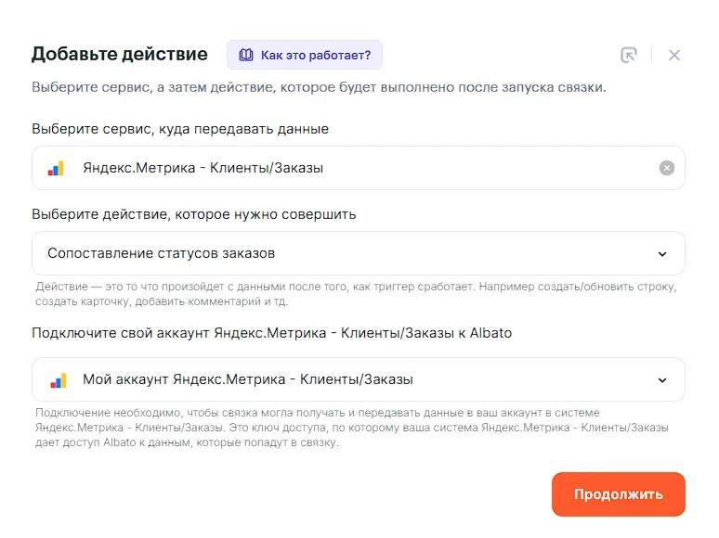
Task: Click Яндекс.Метрика icon in account selector
Action: pos(59,380)
